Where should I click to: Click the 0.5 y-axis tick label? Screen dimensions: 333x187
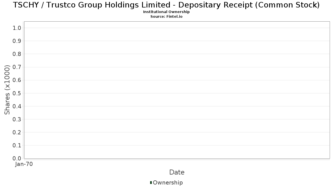17,93
